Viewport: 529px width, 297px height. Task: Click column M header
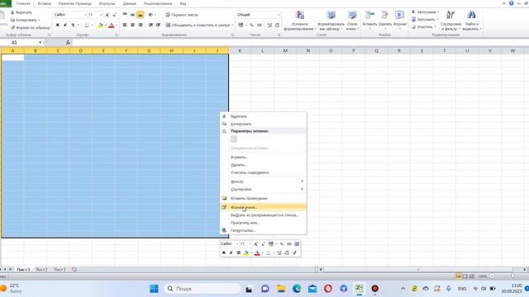pyautogui.click(x=285, y=51)
